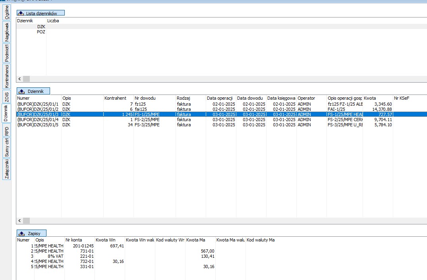This screenshot has width=427, height=280.
Task: Switch to Sumy ctrl tab
Action: click(7, 147)
